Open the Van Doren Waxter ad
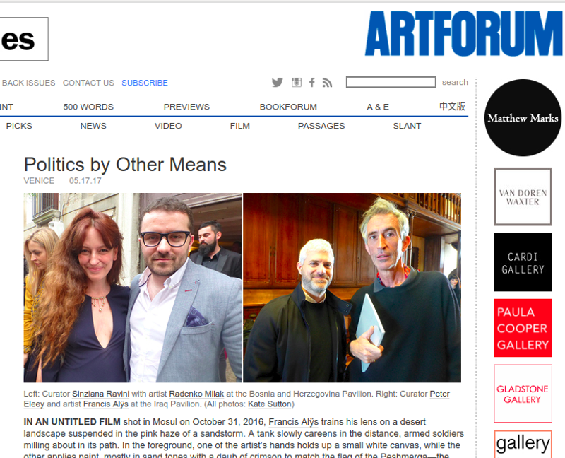The image size is (565, 458). tap(523, 196)
